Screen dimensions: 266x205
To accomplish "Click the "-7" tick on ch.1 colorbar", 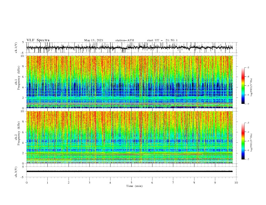I will (248, 104).
